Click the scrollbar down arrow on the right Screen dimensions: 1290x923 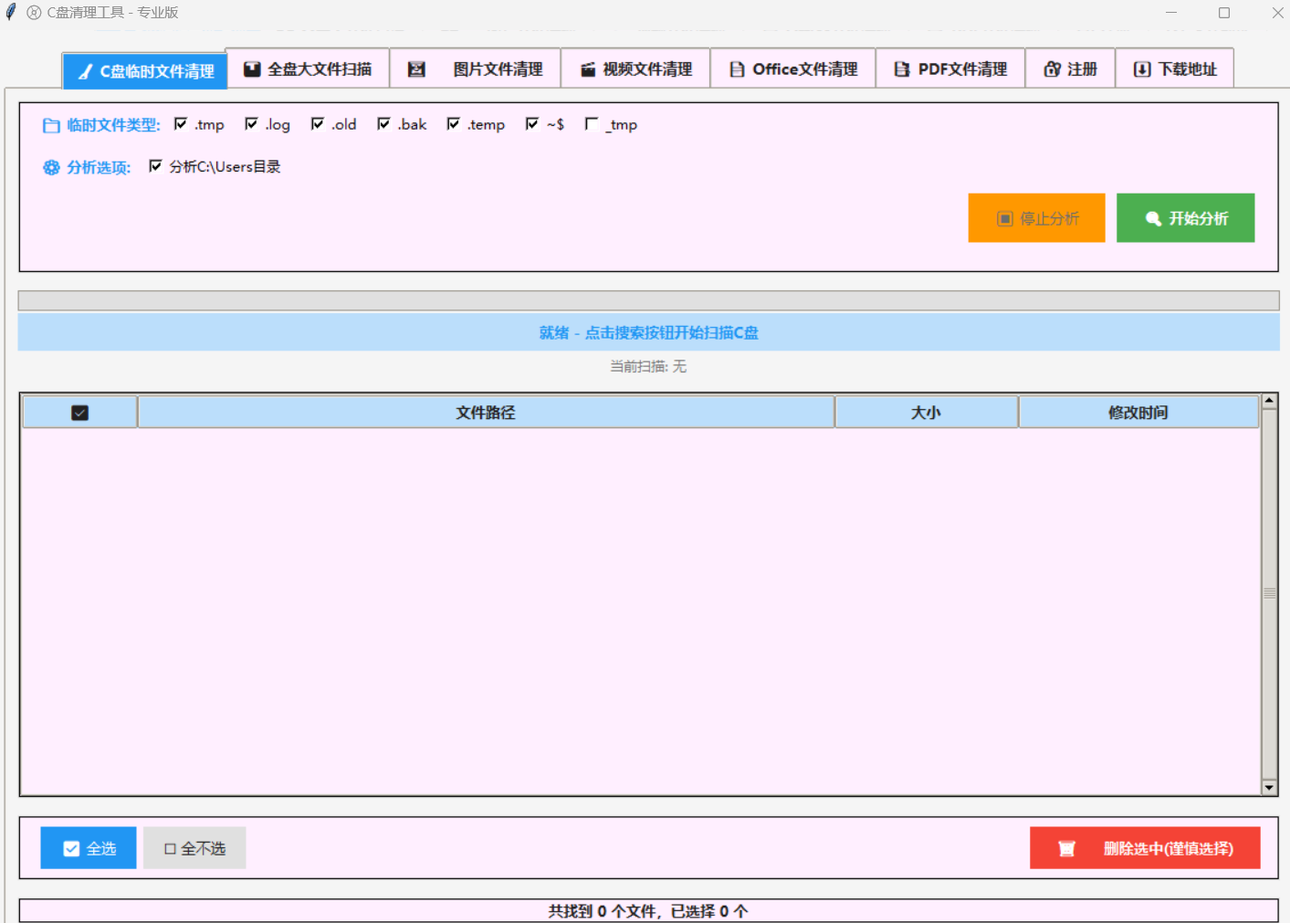click(1269, 786)
